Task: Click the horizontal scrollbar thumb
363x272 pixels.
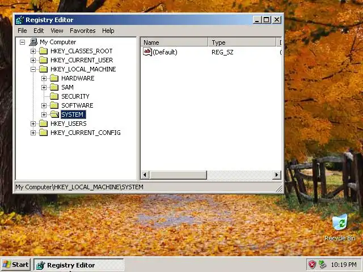Action: 178,175
